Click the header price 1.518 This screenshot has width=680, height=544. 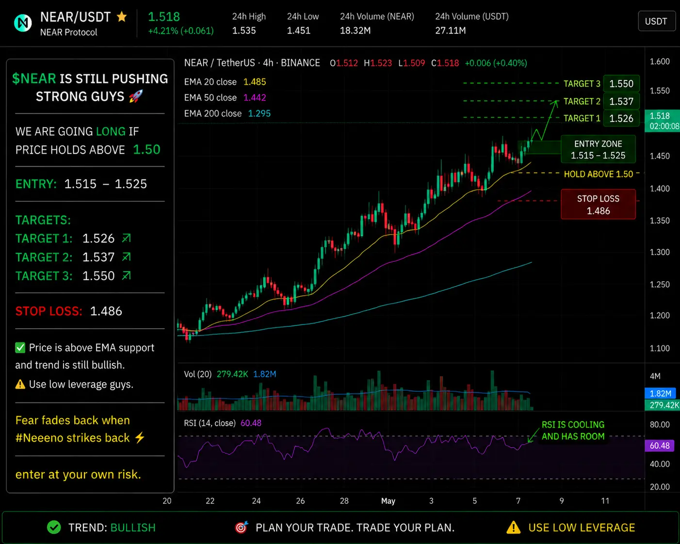point(164,16)
